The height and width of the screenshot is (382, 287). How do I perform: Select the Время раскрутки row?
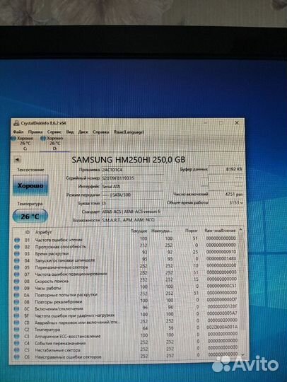point(125,253)
